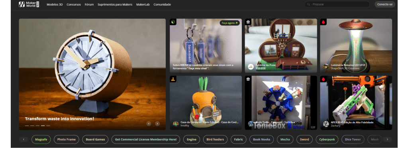Select Dice Tower tag

pos(353,139)
